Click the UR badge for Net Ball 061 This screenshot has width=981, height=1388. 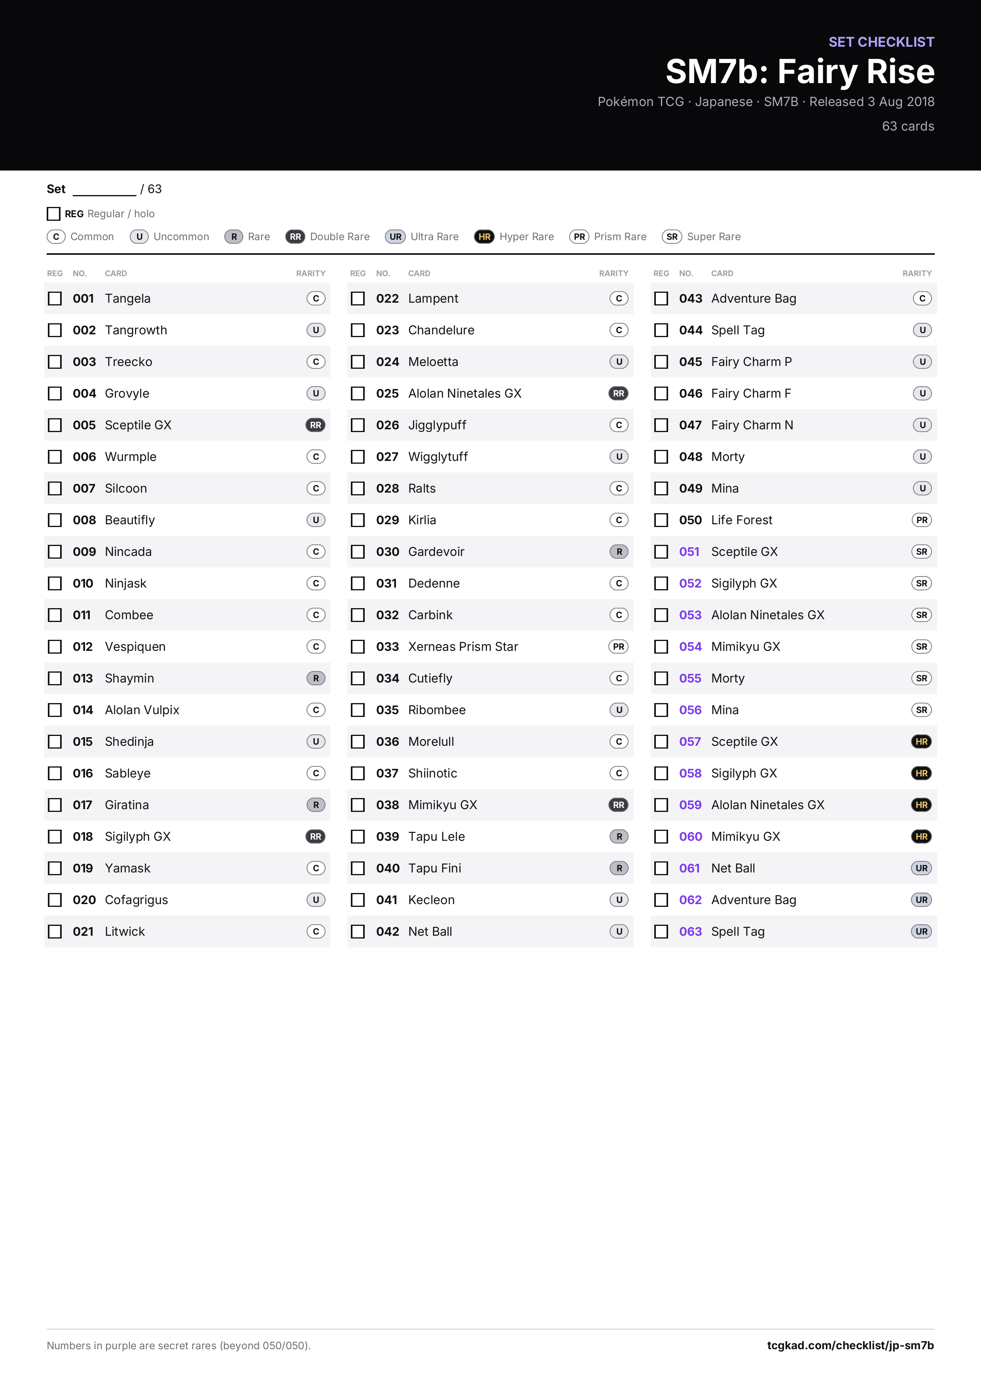click(922, 868)
